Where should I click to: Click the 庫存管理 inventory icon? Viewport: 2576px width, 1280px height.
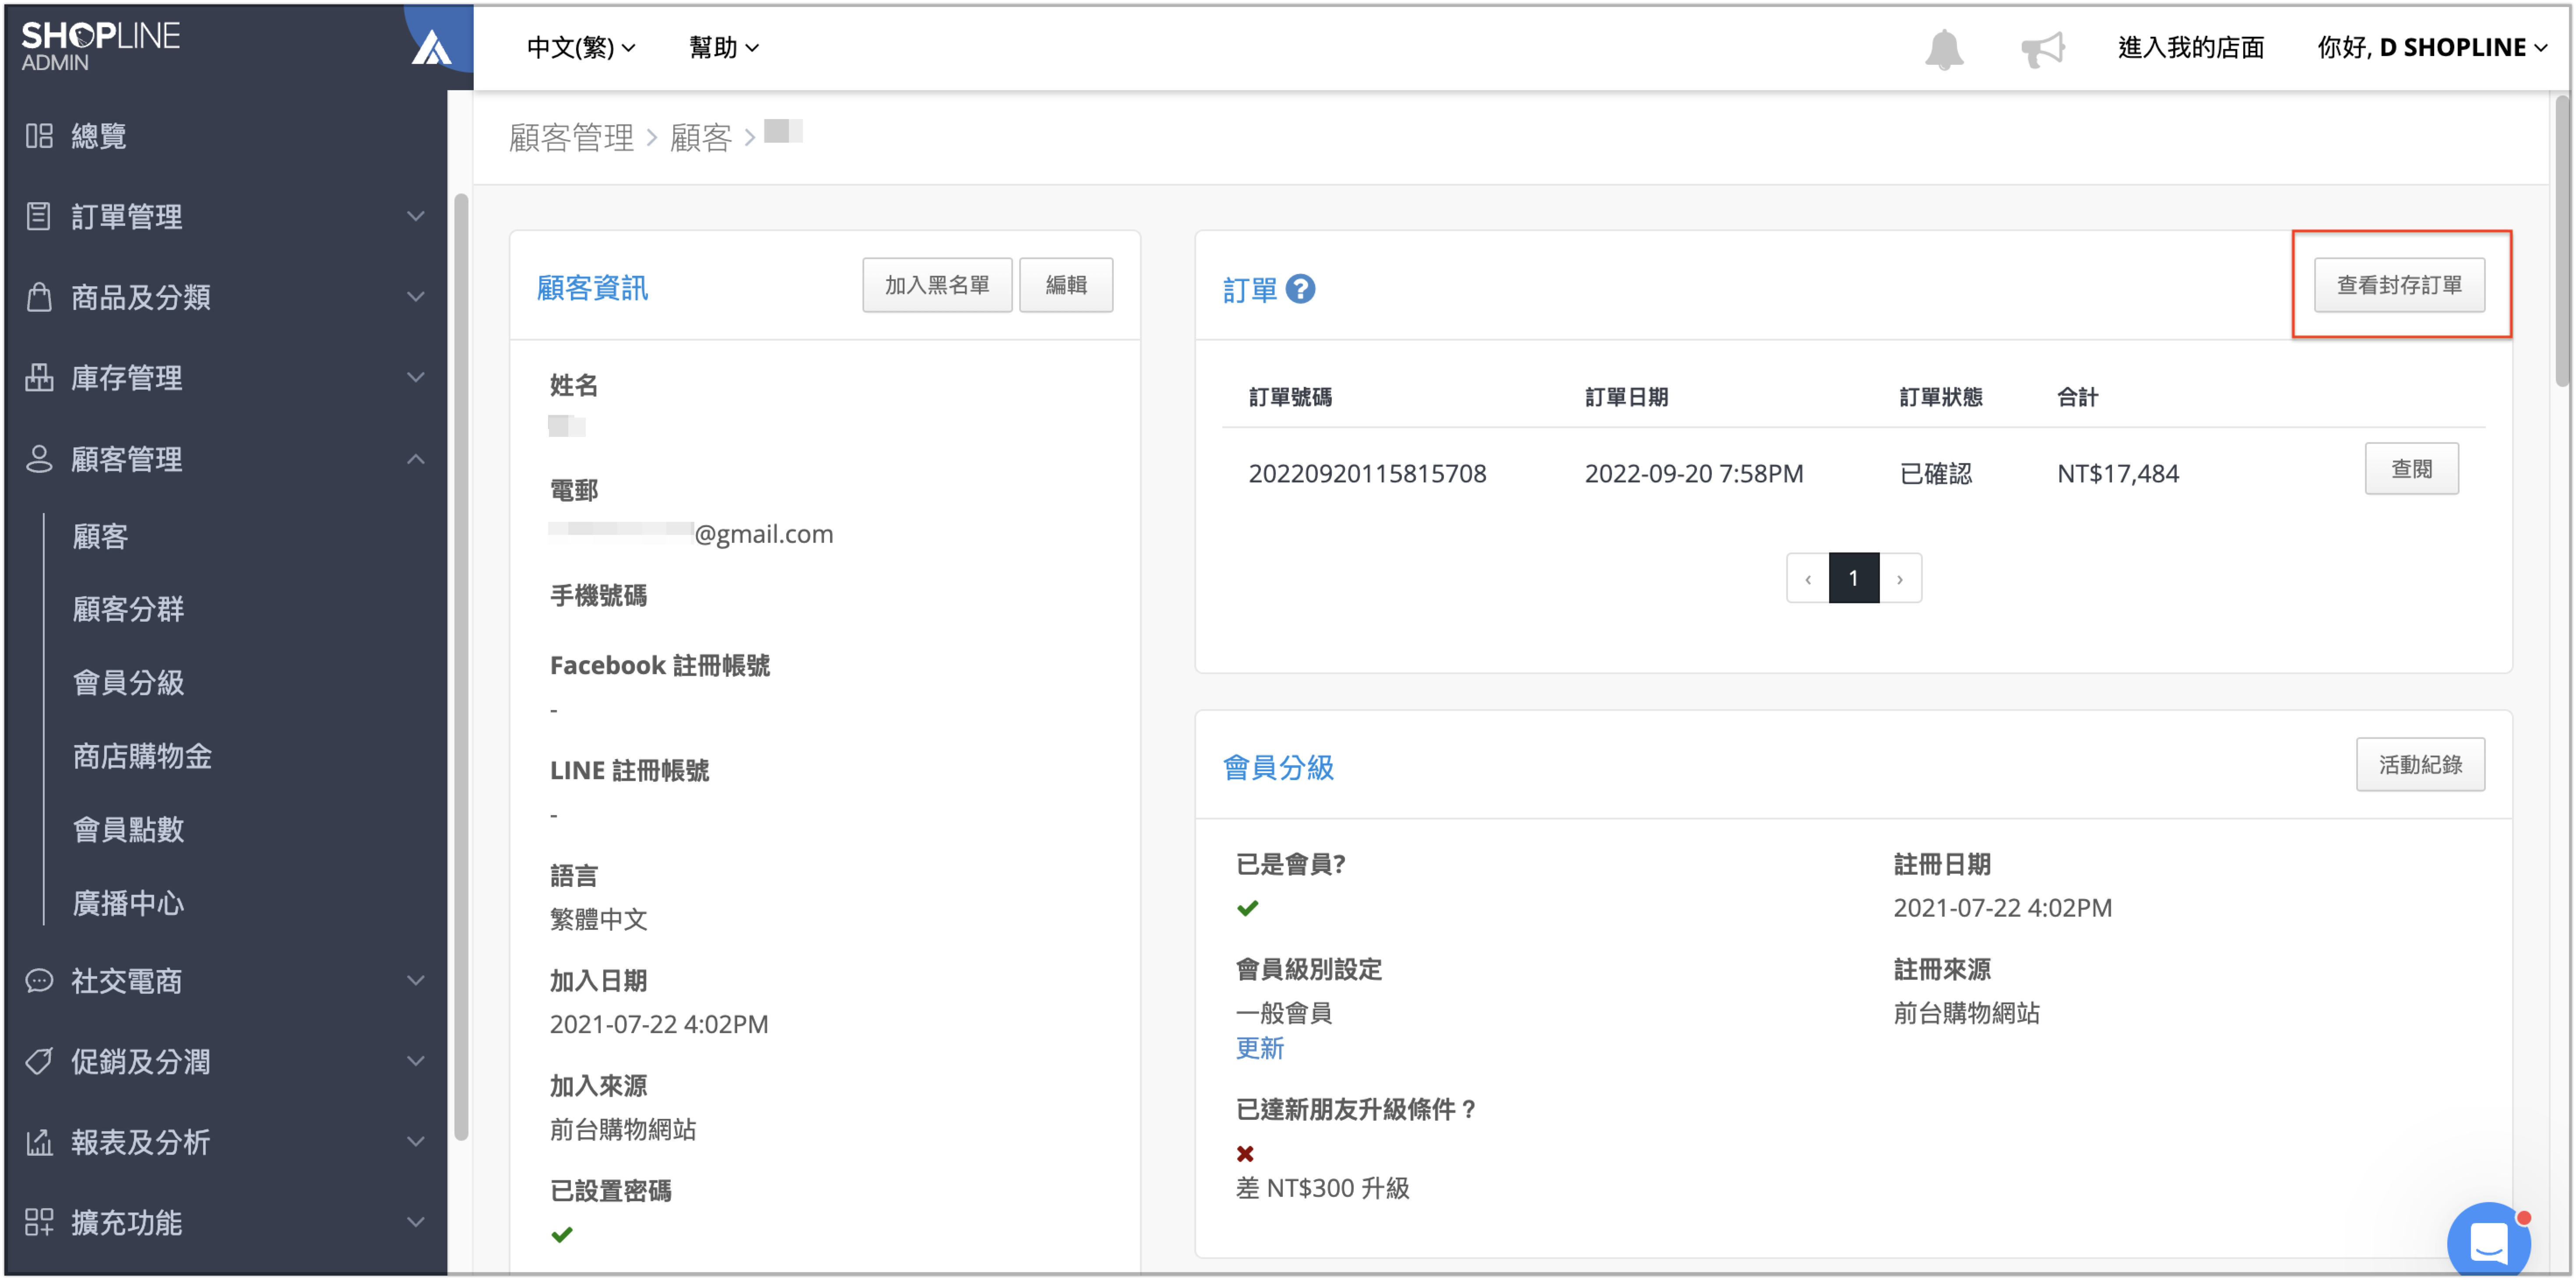coord(39,377)
